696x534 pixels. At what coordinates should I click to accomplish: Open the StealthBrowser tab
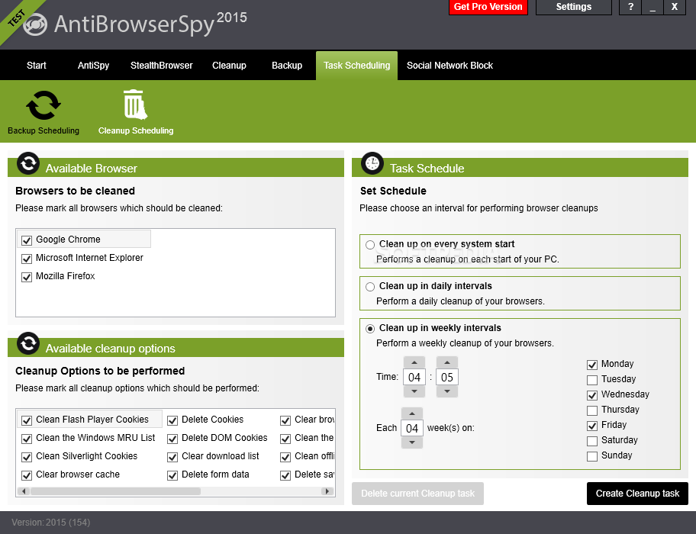[x=162, y=65]
